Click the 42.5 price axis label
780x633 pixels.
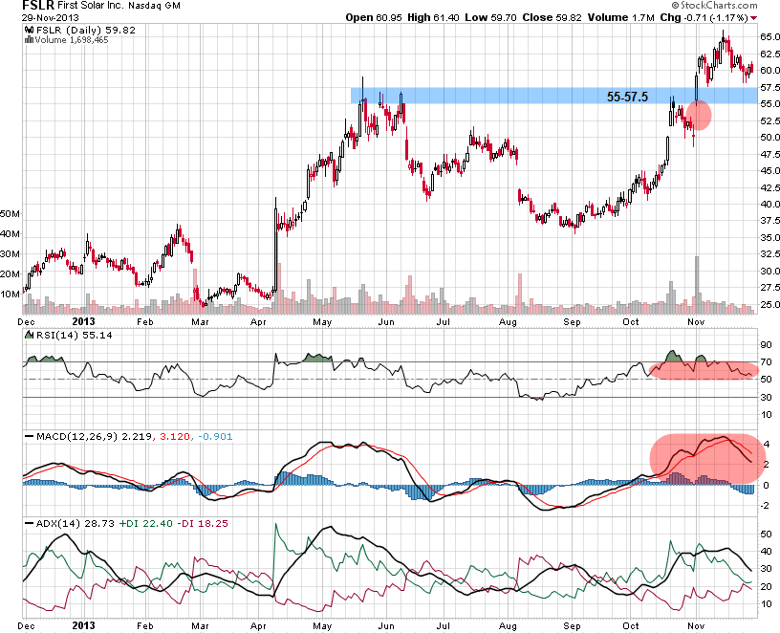pos(769,187)
